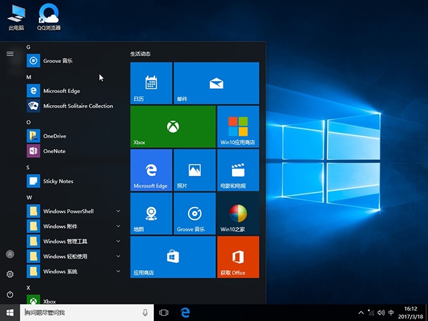Open the Maps tile (地图)
This screenshot has height=321, width=428.
point(151,213)
